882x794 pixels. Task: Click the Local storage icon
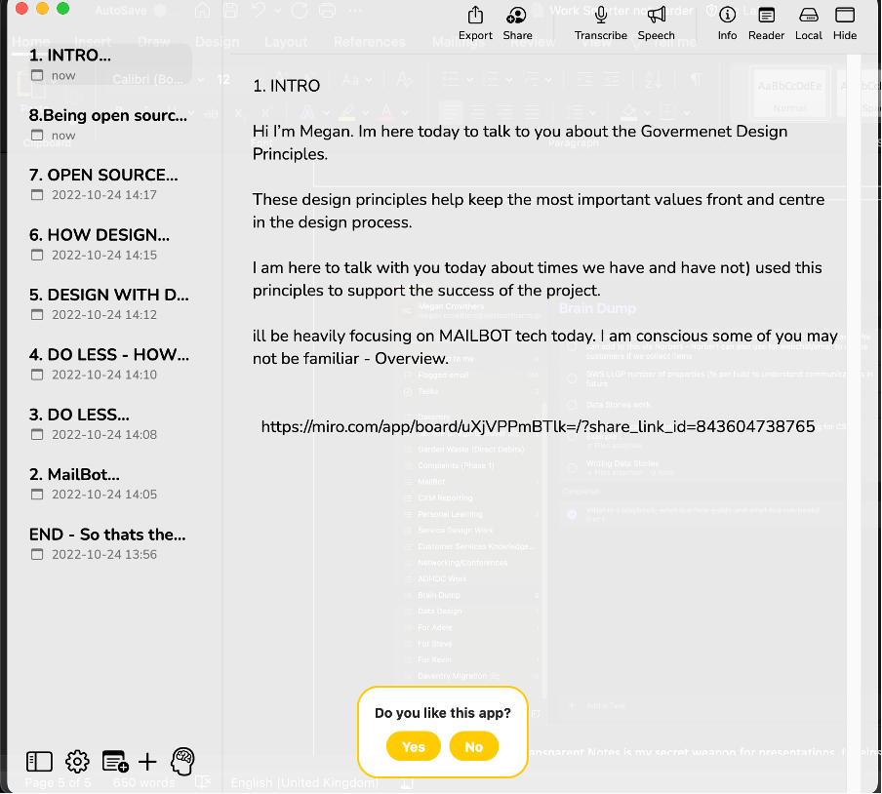tap(808, 16)
